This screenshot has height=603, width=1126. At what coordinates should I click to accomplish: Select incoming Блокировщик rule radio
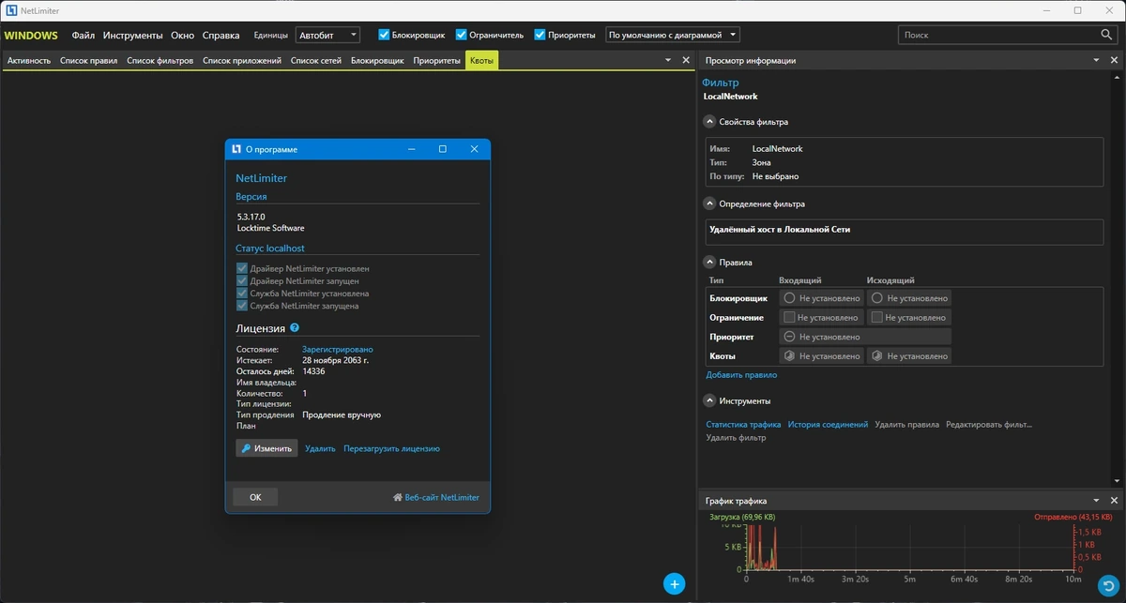point(789,298)
